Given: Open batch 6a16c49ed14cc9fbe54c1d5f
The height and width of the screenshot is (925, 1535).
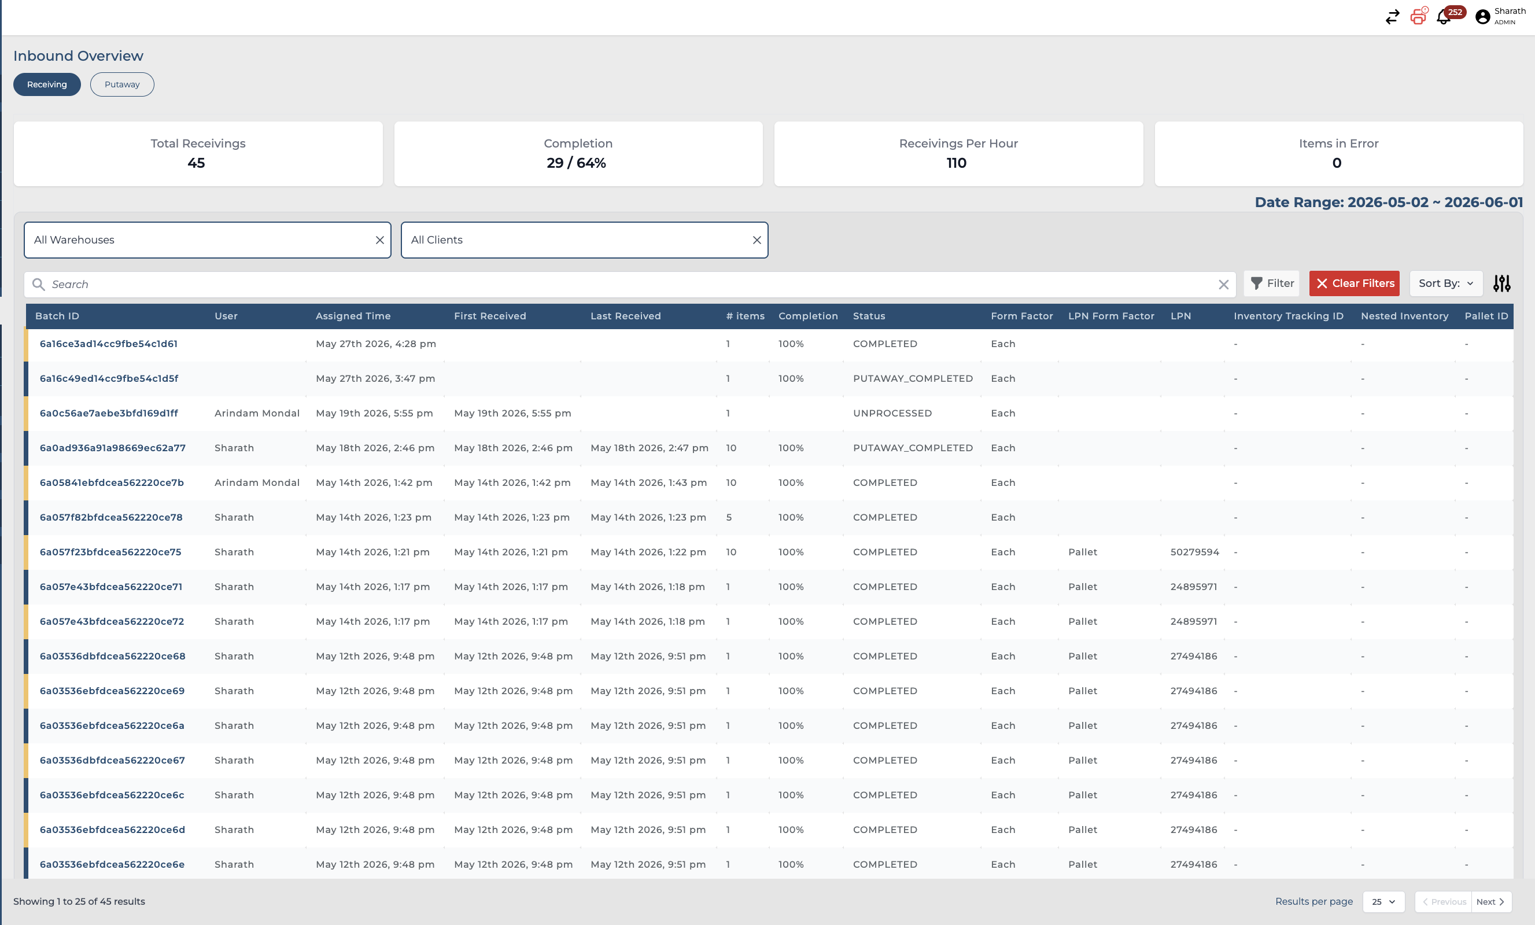Looking at the screenshot, I should click(x=109, y=378).
